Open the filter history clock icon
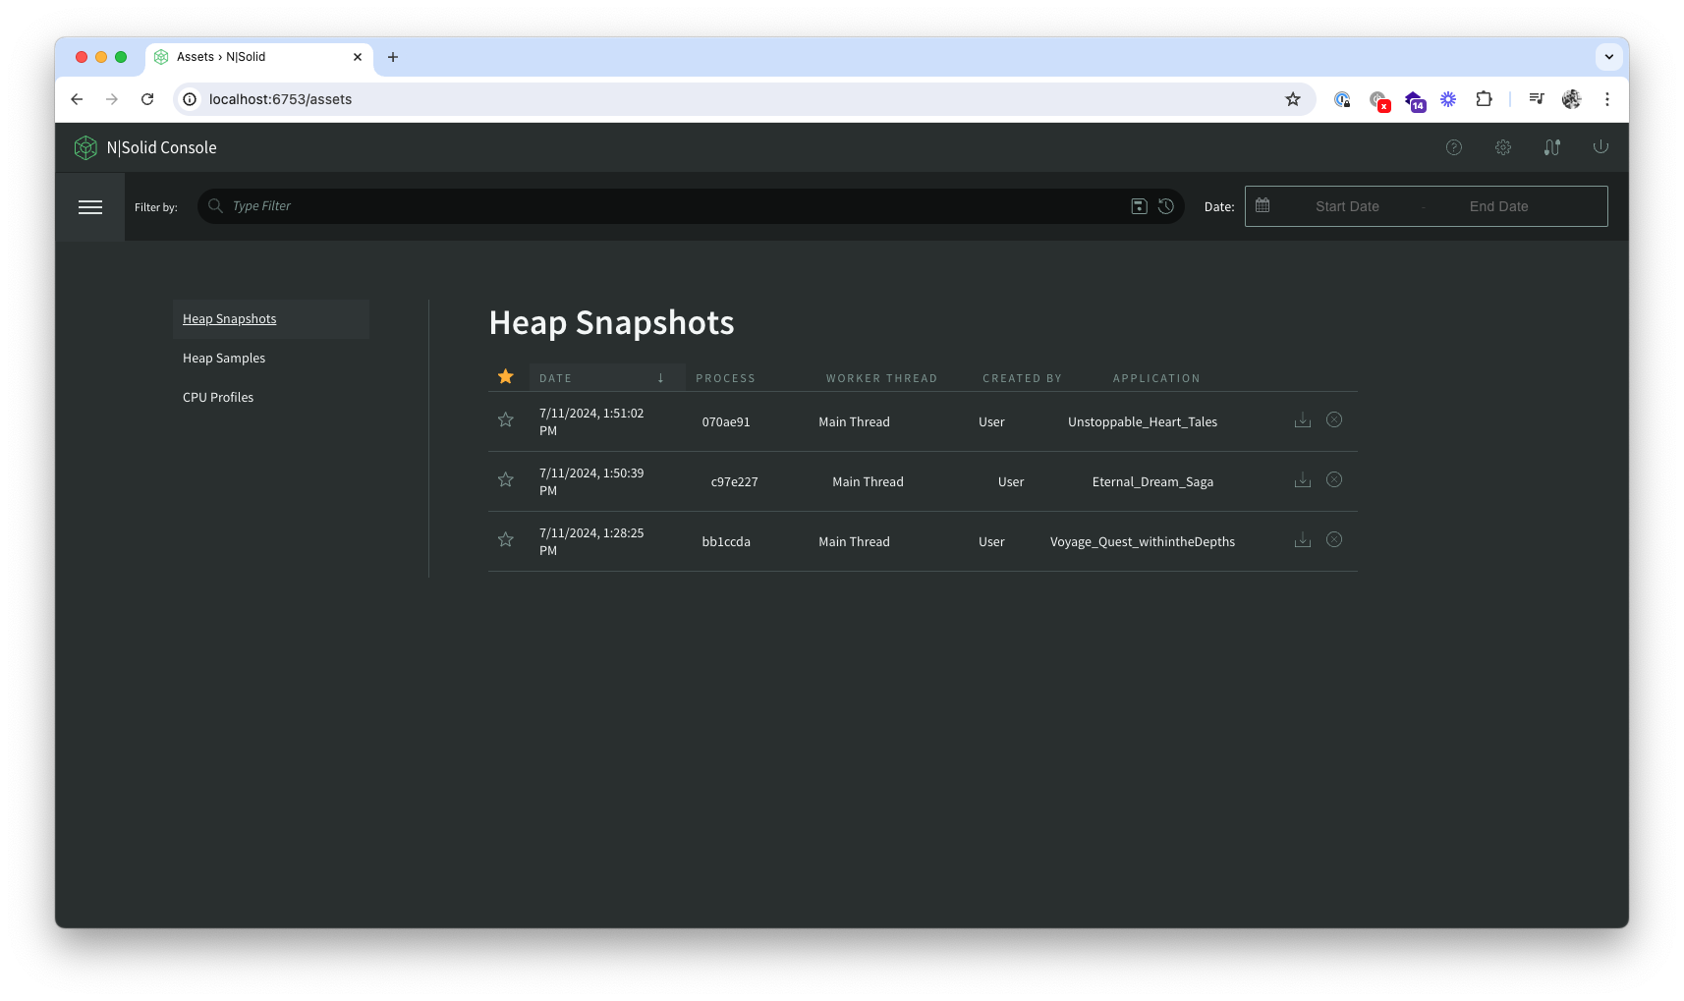Viewport: 1684px width, 1001px height. click(1166, 206)
